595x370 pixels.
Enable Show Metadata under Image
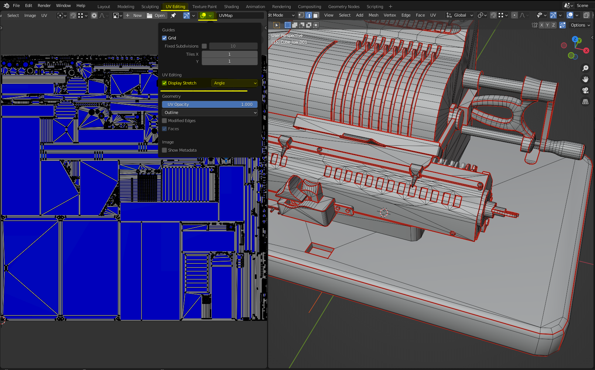tap(164, 150)
